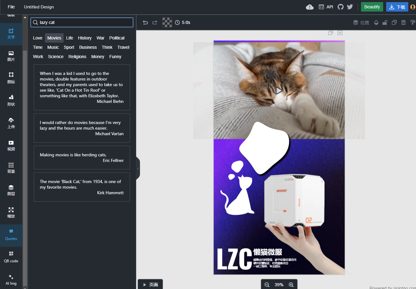Open the GitHub repository icon

coord(341,7)
